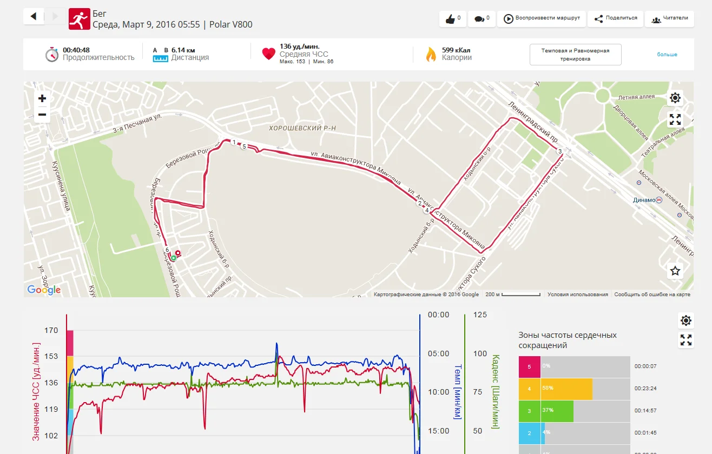
Task: Click the red running sport icon
Action: (79, 18)
